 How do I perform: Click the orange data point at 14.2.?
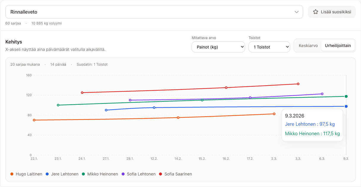tap(178, 117)
